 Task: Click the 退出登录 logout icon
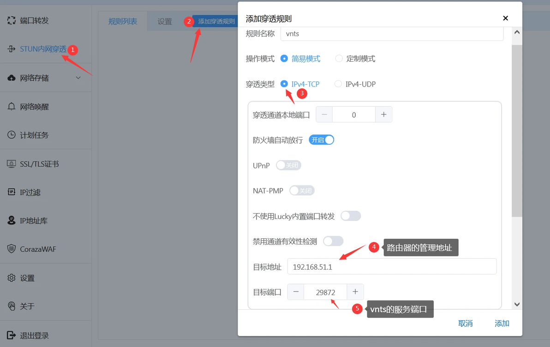point(12,335)
